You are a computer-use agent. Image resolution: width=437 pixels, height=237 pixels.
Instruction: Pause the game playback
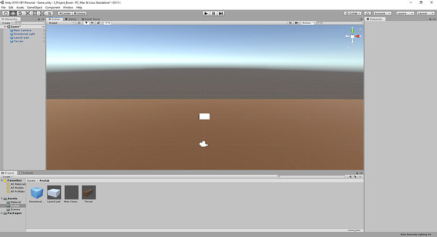click(213, 13)
